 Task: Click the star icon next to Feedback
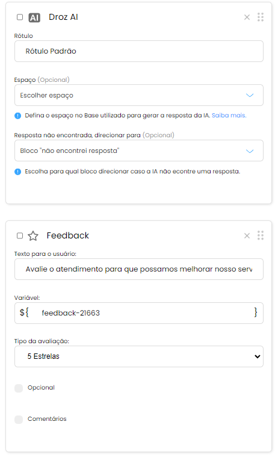33,236
